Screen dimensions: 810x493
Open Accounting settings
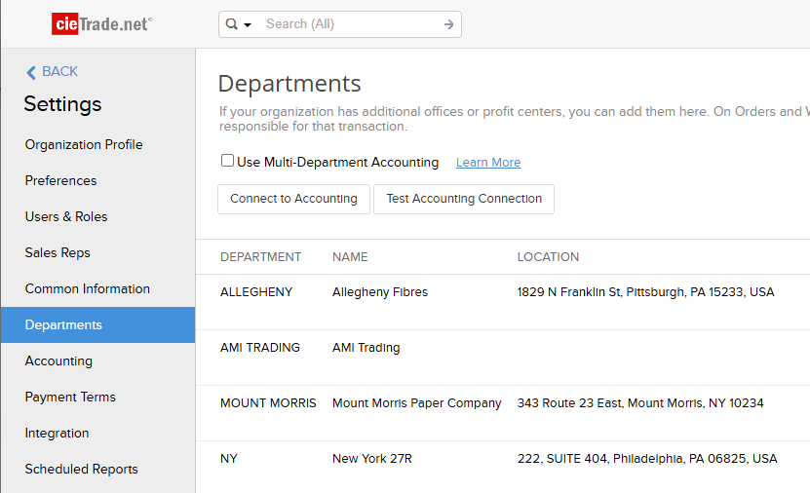click(58, 360)
